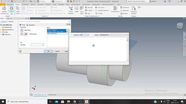This screenshot has width=186, height=104.
Task: Launch the Extension spring generator
Action: click(x=125, y=8)
